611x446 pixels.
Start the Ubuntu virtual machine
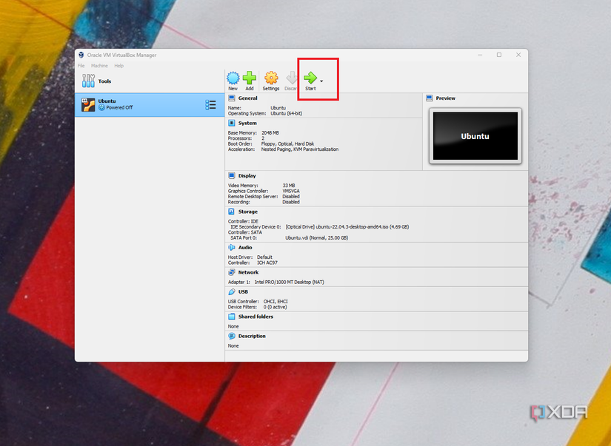coord(312,79)
